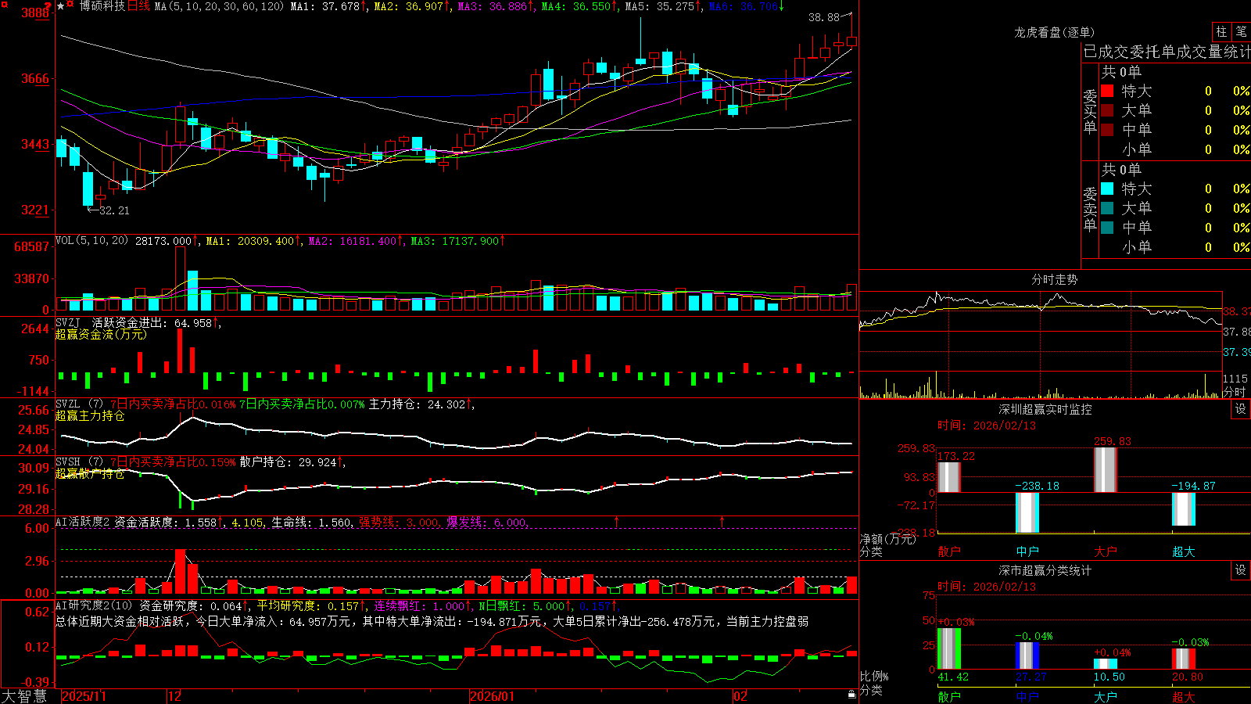Viewport: 1251px width, 704px height.
Task: Click the small red square icon at the top-left corner
Action: 5,5
